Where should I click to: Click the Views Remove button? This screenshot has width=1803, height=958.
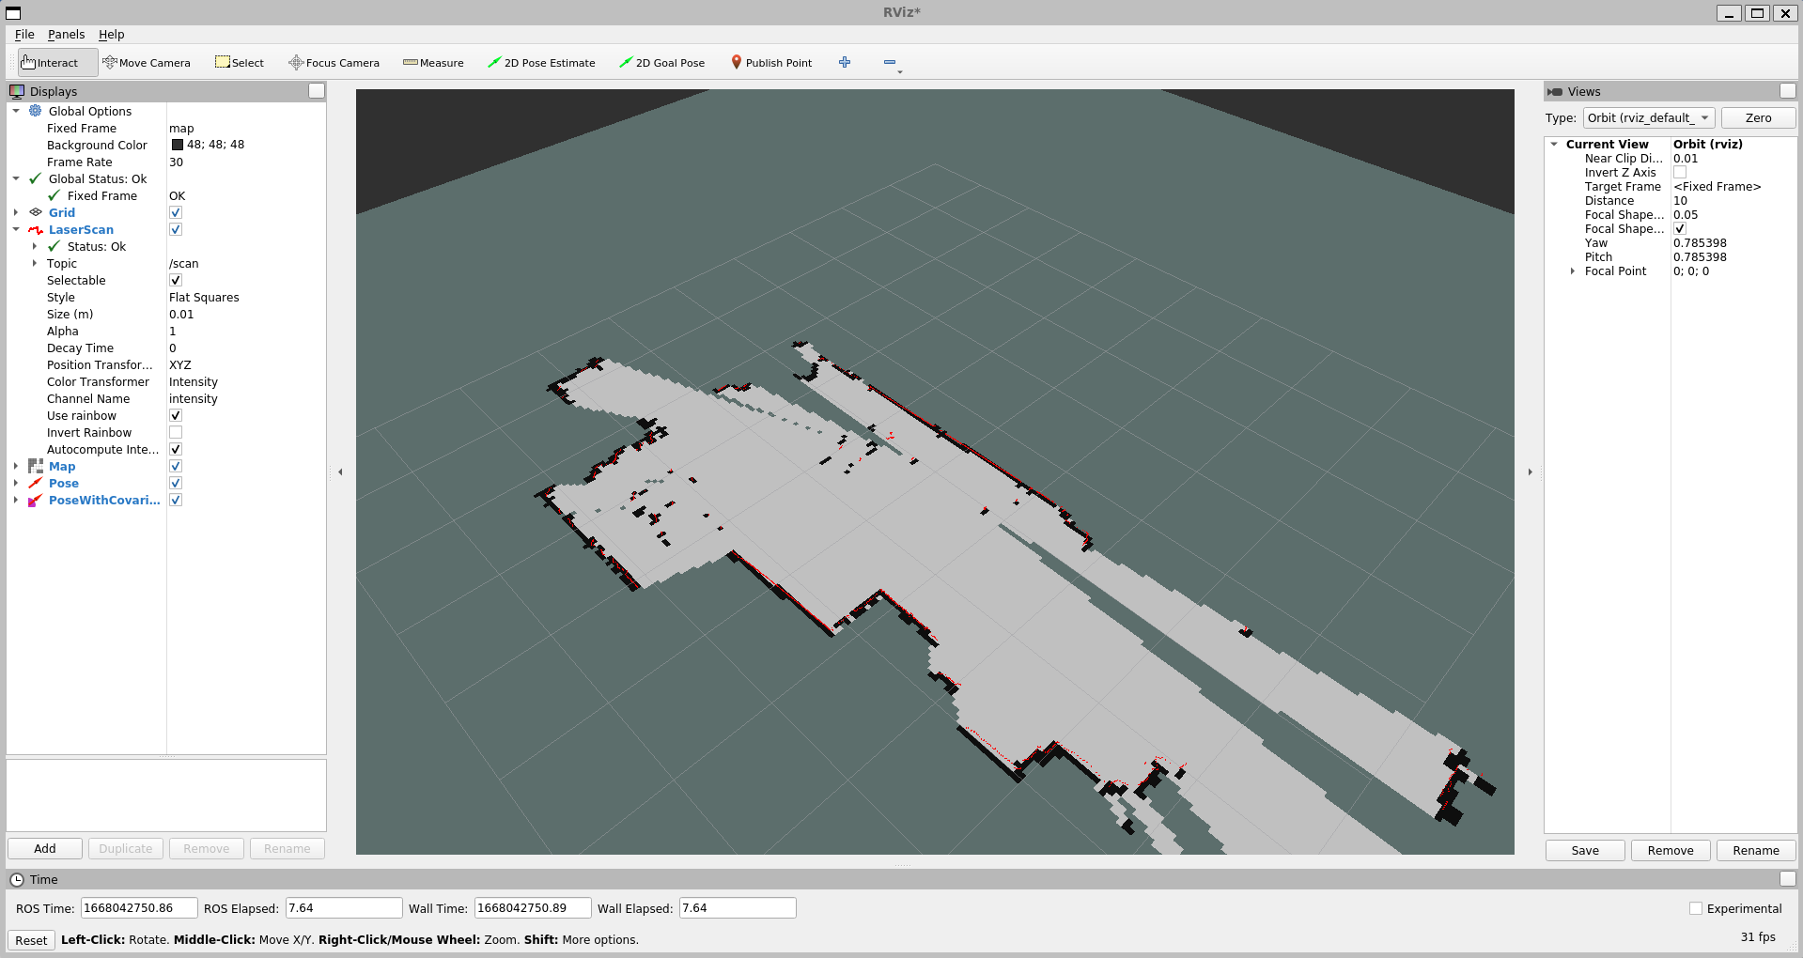click(x=1671, y=850)
